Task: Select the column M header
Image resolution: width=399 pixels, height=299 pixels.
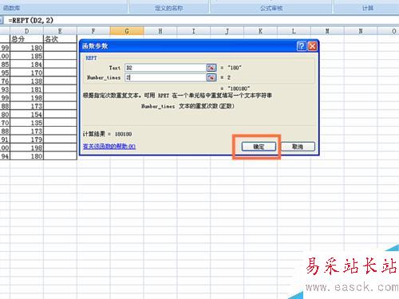Action: click(327, 31)
